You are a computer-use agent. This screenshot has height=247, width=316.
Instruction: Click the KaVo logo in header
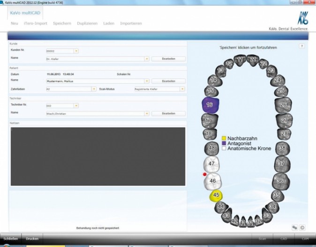click(303, 18)
